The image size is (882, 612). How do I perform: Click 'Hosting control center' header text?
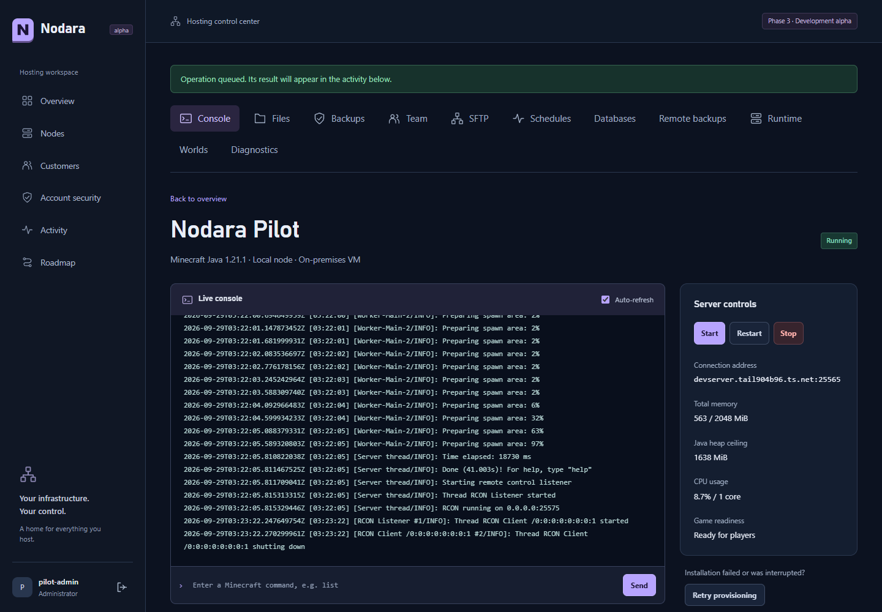click(223, 21)
